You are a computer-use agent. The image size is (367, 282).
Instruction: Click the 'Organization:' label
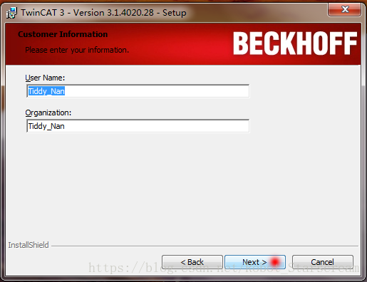[48, 113]
